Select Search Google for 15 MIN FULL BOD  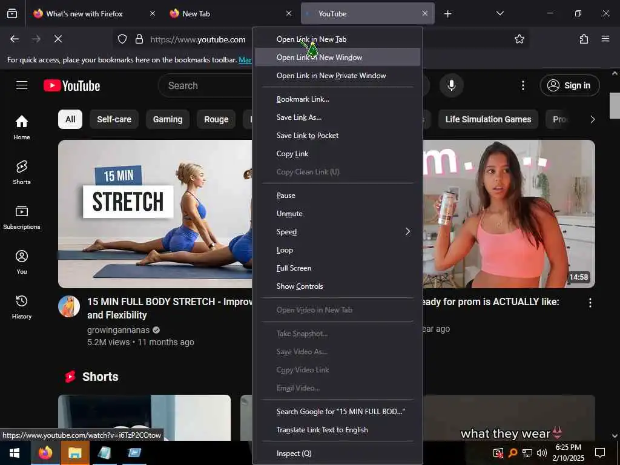337,412
